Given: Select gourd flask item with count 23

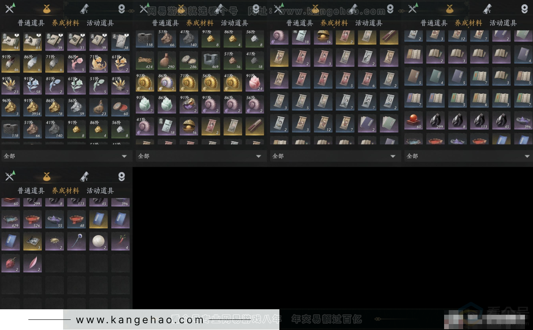Looking at the screenshot, I should (x=99, y=107).
